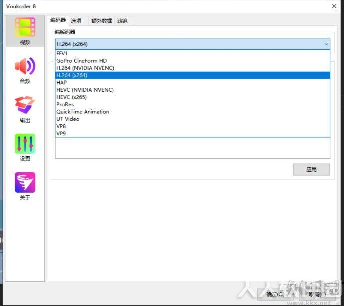This screenshot has width=344, height=306.
Task: Collapse the codec dropdown arrow
Action: coord(326,44)
